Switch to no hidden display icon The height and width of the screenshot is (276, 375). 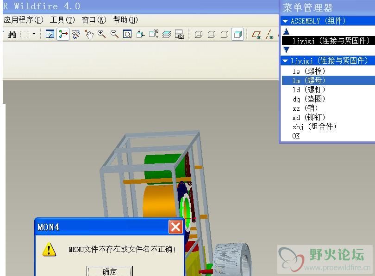[x=225, y=35]
